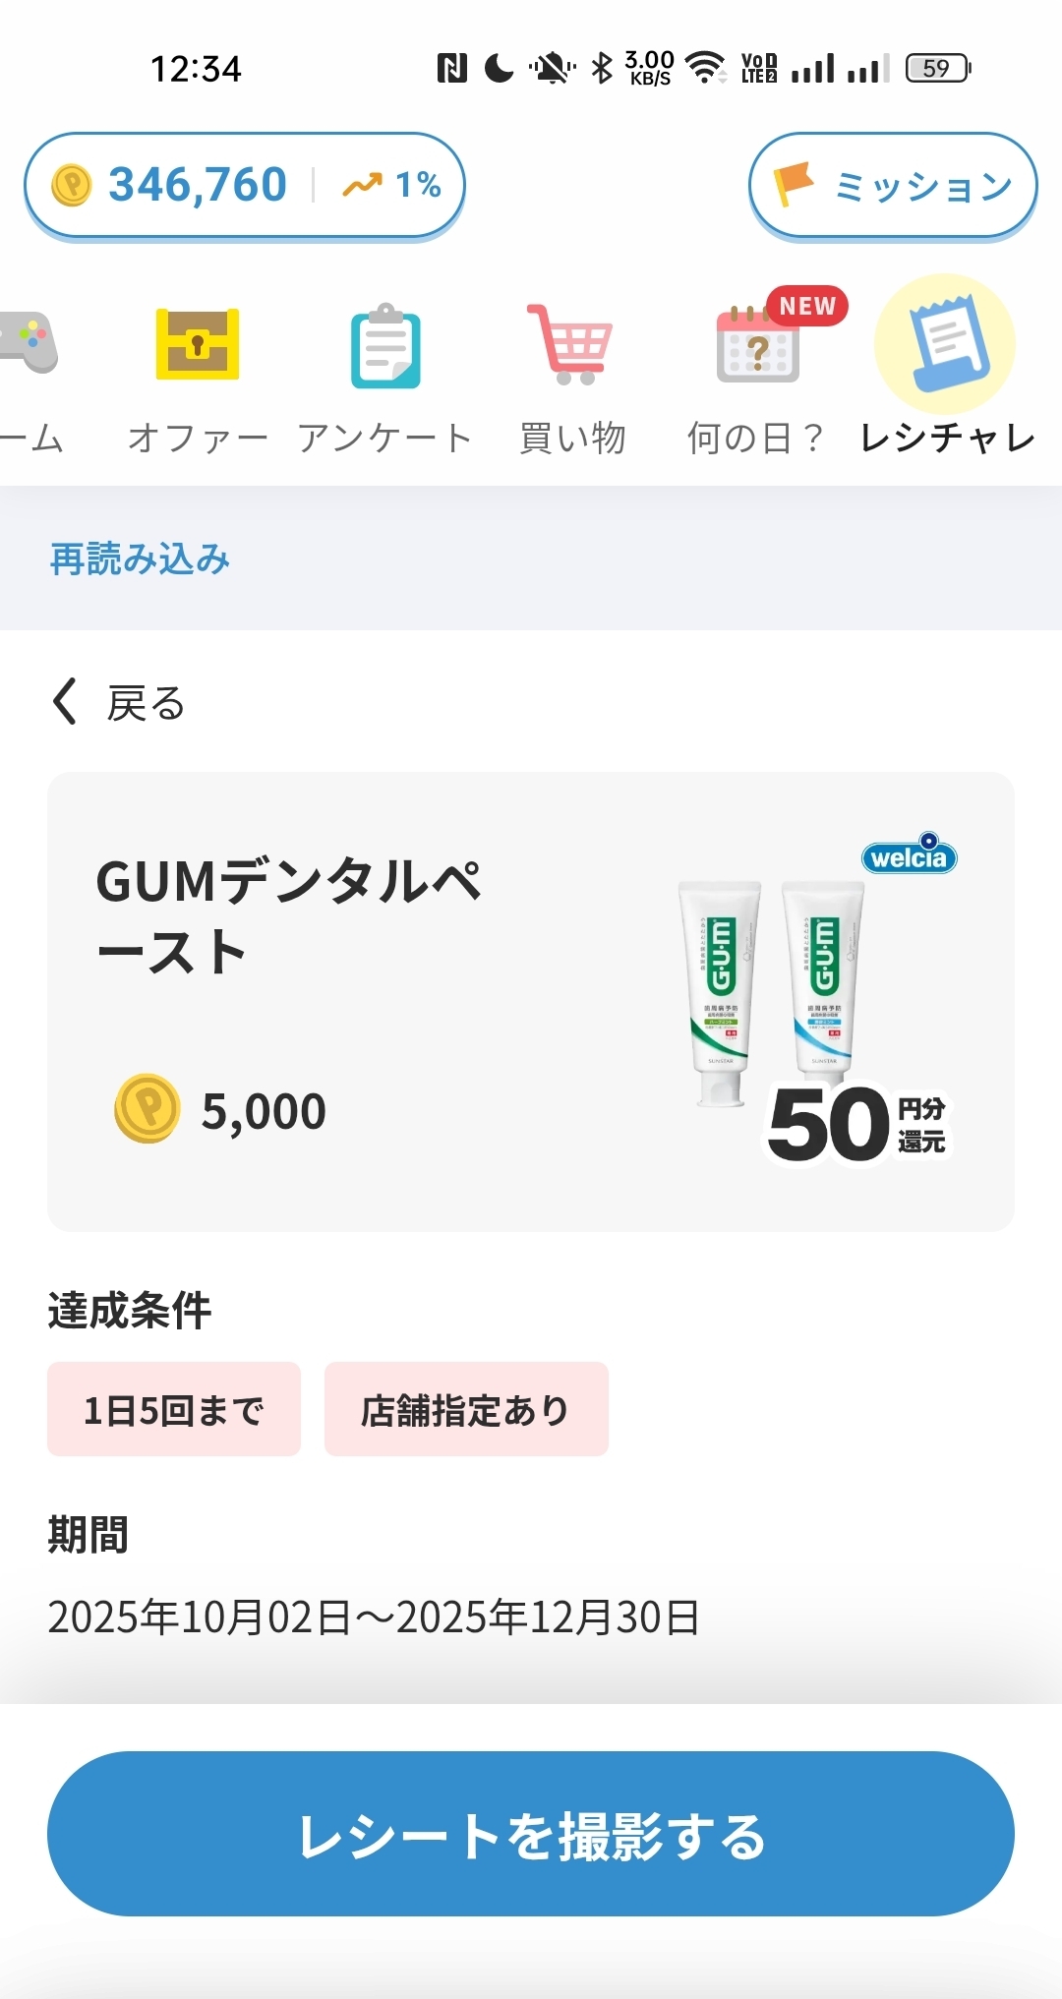Tap the 1日5回まで condition tag
The height and width of the screenshot is (1999, 1062).
click(174, 1409)
